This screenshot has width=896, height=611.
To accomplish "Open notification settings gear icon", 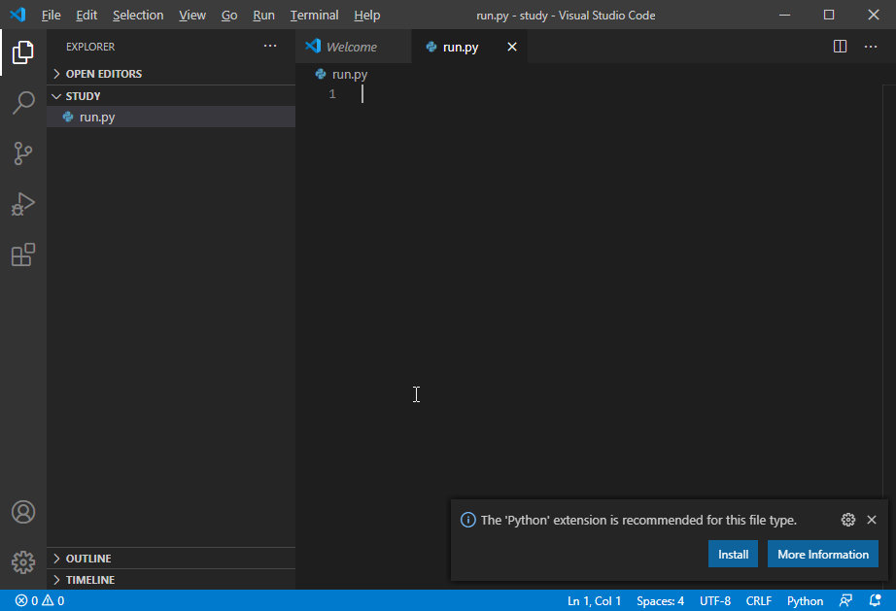I will pos(847,520).
